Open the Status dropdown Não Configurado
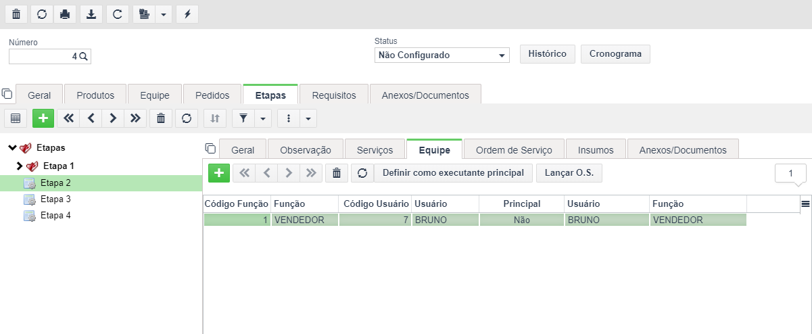This screenshot has height=334, width=812. [442, 55]
